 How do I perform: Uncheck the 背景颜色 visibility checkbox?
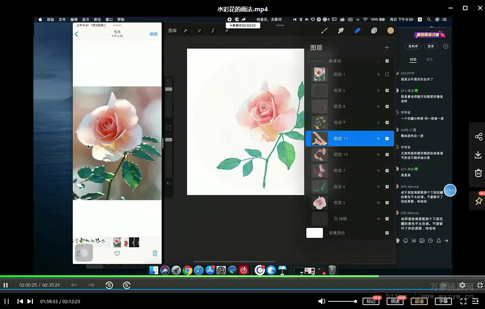pyautogui.click(x=387, y=233)
